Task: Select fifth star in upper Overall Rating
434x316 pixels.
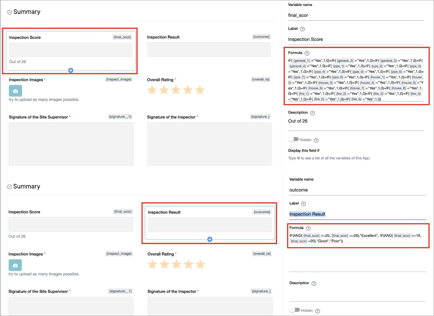Action: point(200,90)
